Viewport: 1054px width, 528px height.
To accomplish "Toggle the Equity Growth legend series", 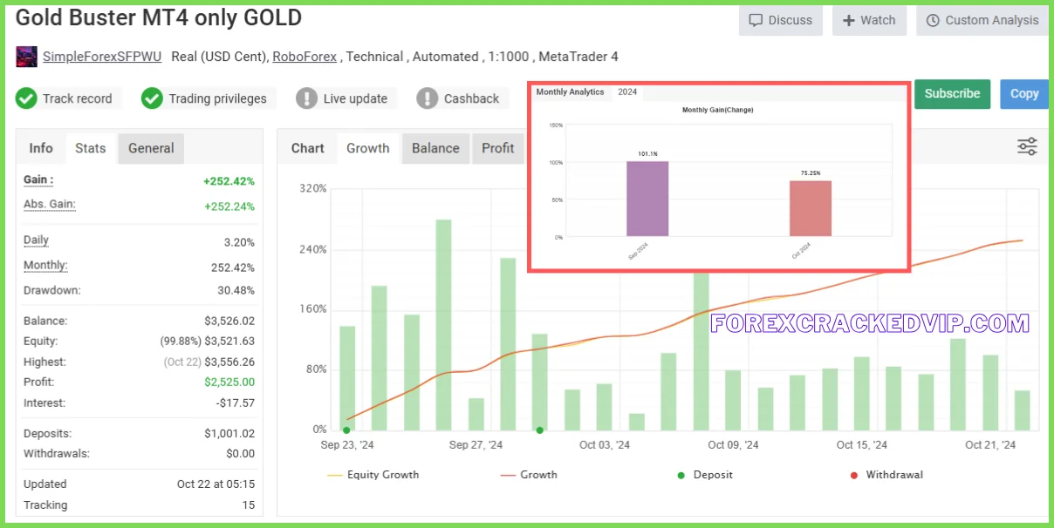I will [x=373, y=475].
